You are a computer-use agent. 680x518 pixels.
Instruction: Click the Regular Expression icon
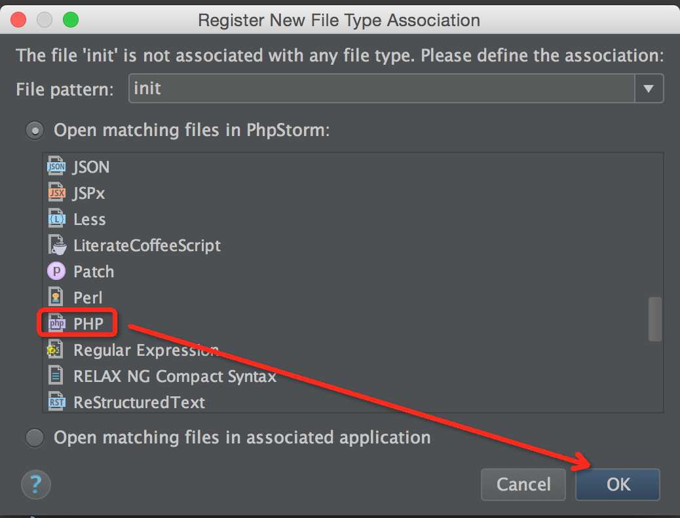coord(57,350)
